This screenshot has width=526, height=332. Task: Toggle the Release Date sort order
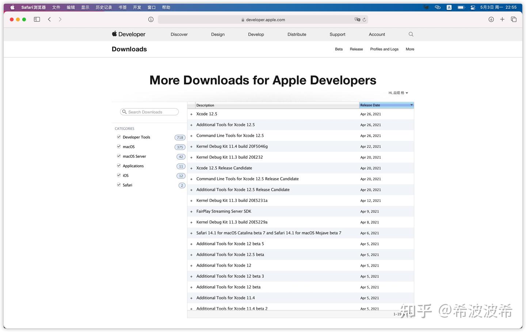(411, 105)
